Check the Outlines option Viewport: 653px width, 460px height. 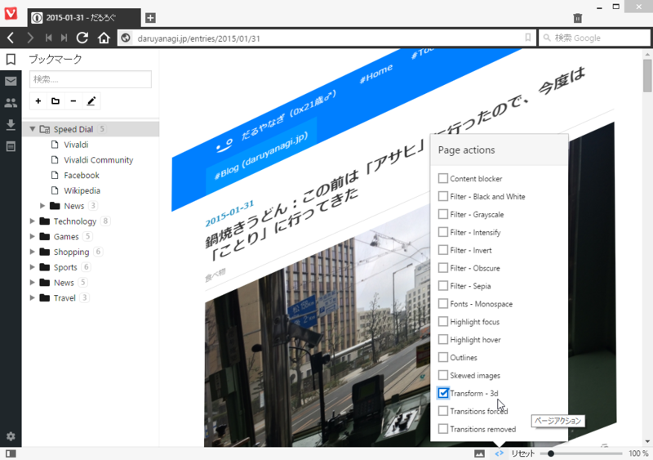(x=443, y=357)
